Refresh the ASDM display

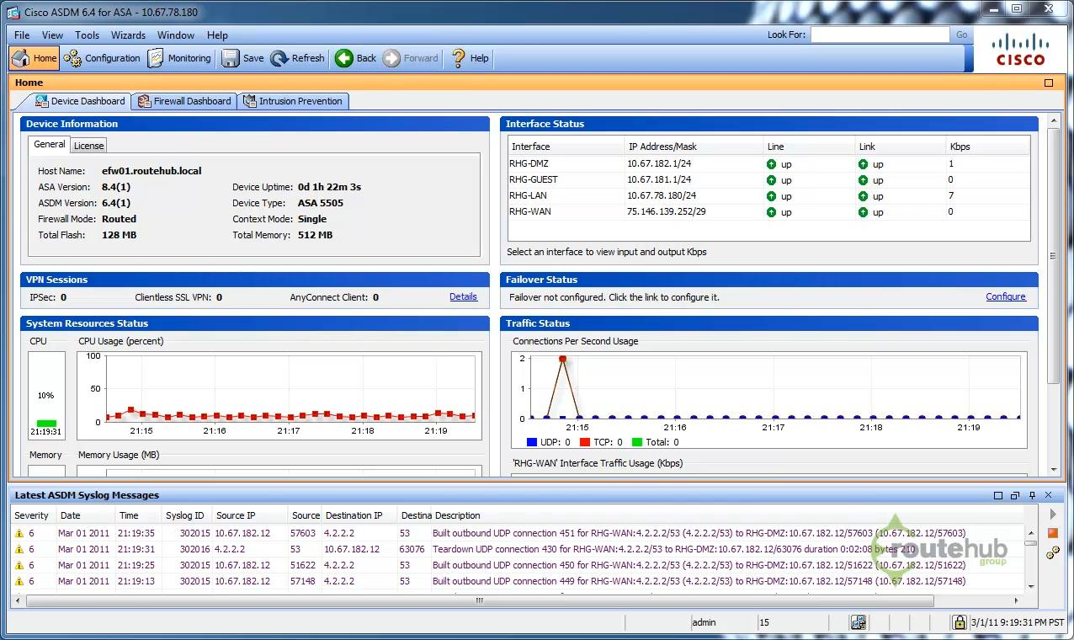click(297, 58)
